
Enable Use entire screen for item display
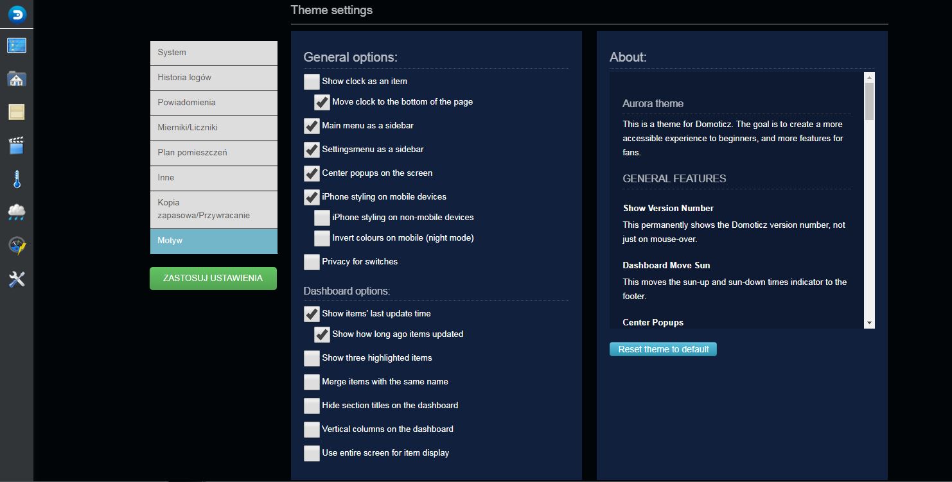312,453
